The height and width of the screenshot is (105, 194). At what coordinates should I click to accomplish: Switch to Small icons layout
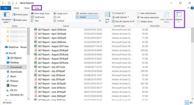(38, 17)
